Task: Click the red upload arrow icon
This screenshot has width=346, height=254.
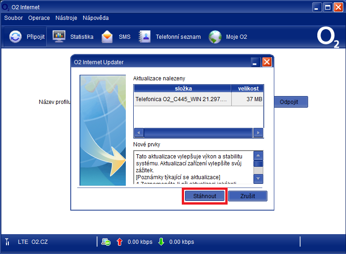Action: pos(119,242)
